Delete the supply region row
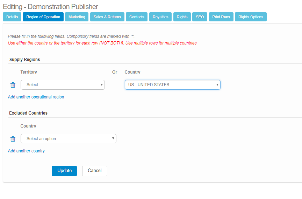 click(13, 85)
